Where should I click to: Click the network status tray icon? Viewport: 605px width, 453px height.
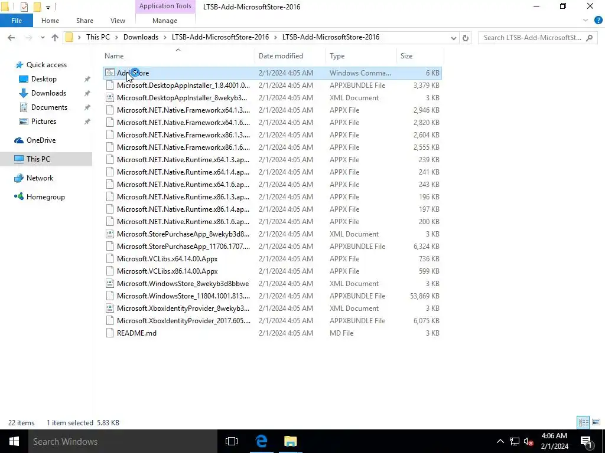515,441
